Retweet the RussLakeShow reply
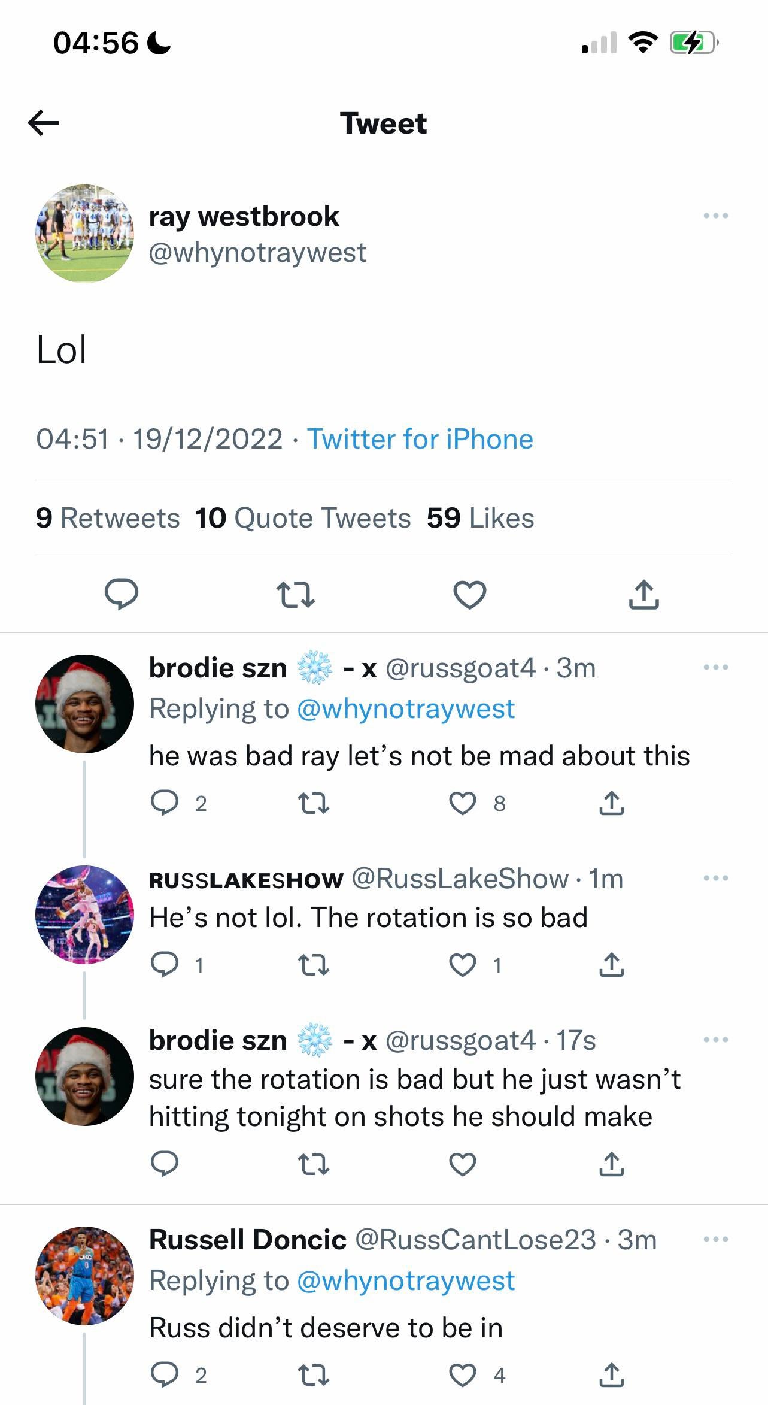 coord(314,965)
